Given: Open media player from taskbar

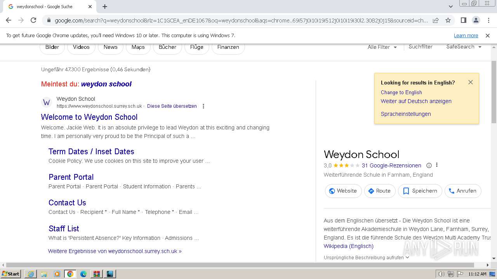Looking at the screenshot, I should click(57, 274).
